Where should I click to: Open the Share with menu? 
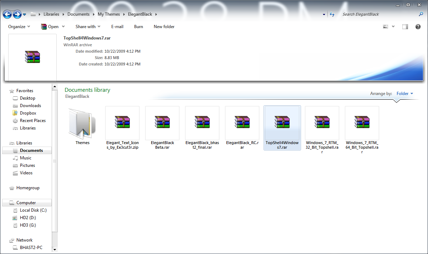(x=88, y=27)
